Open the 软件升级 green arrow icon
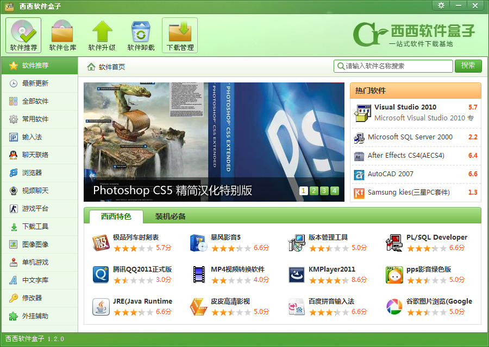Viewport: 489px width, 347px height. tap(102, 35)
